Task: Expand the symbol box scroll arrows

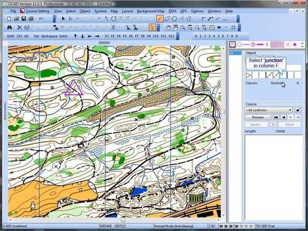Action: [302, 44]
